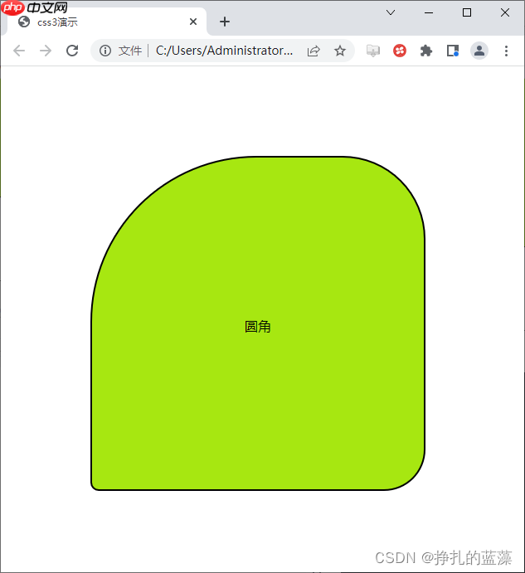Screen dimensions: 525x573
Task: Select the css3演示 tab
Action: (x=106, y=22)
